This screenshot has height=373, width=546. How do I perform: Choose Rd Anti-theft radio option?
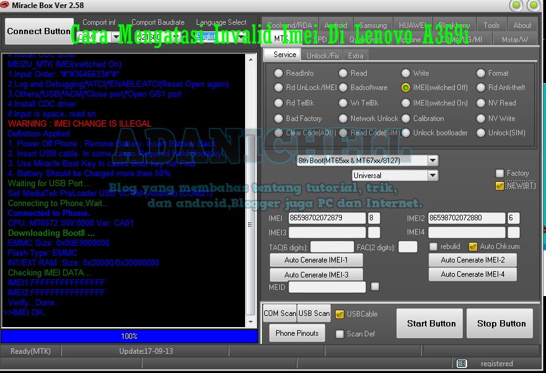pos(480,88)
